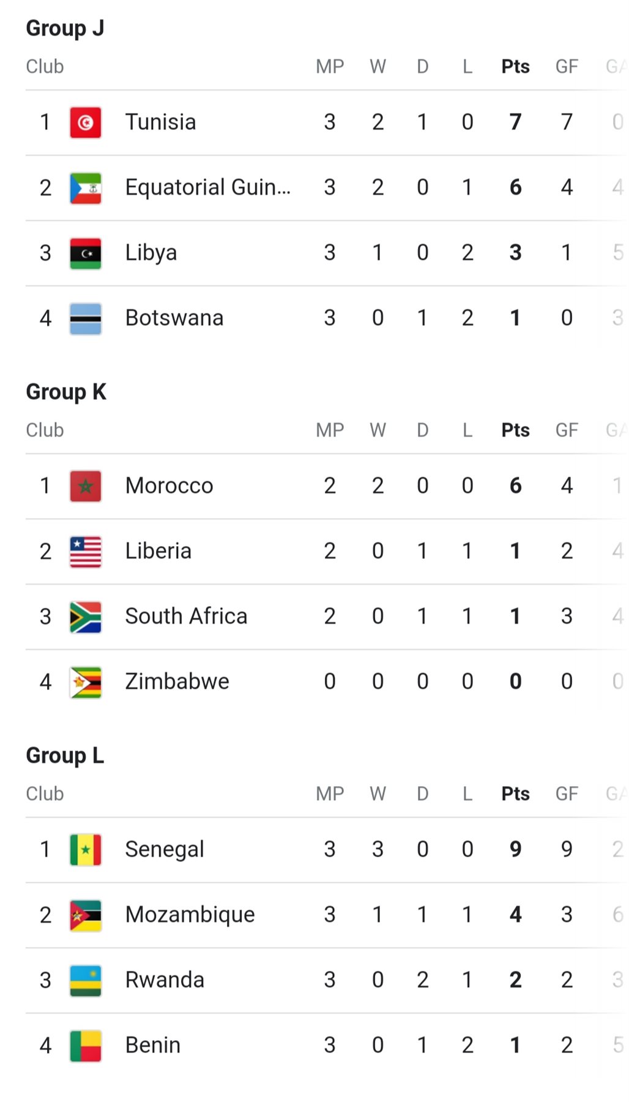
Task: Tap the Zimbabwe team name
Action: pos(177,681)
